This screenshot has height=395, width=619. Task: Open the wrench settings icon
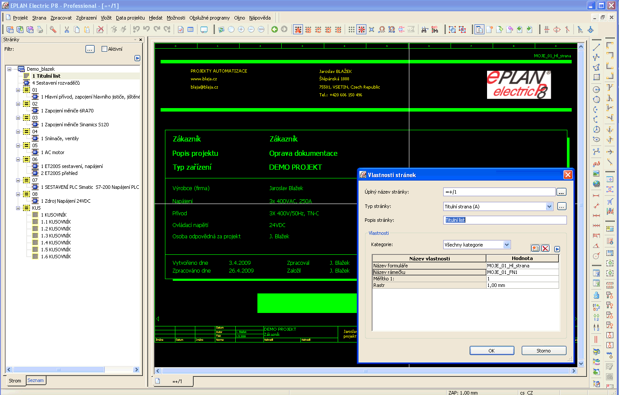click(x=53, y=30)
